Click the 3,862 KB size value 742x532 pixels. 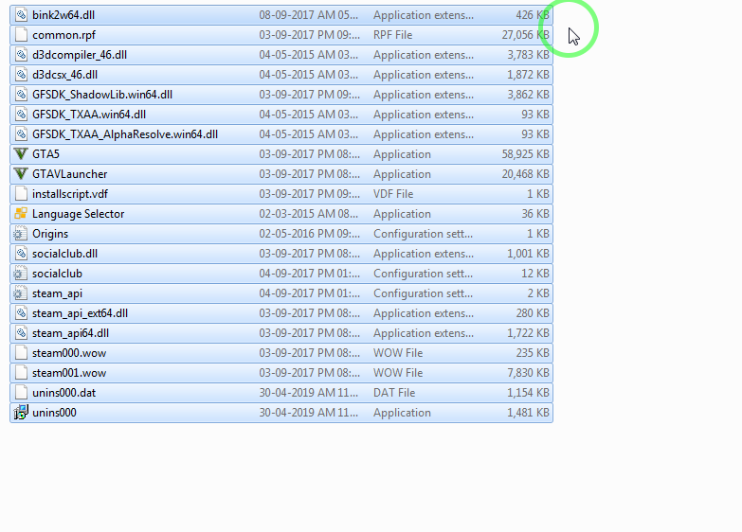coord(528,95)
